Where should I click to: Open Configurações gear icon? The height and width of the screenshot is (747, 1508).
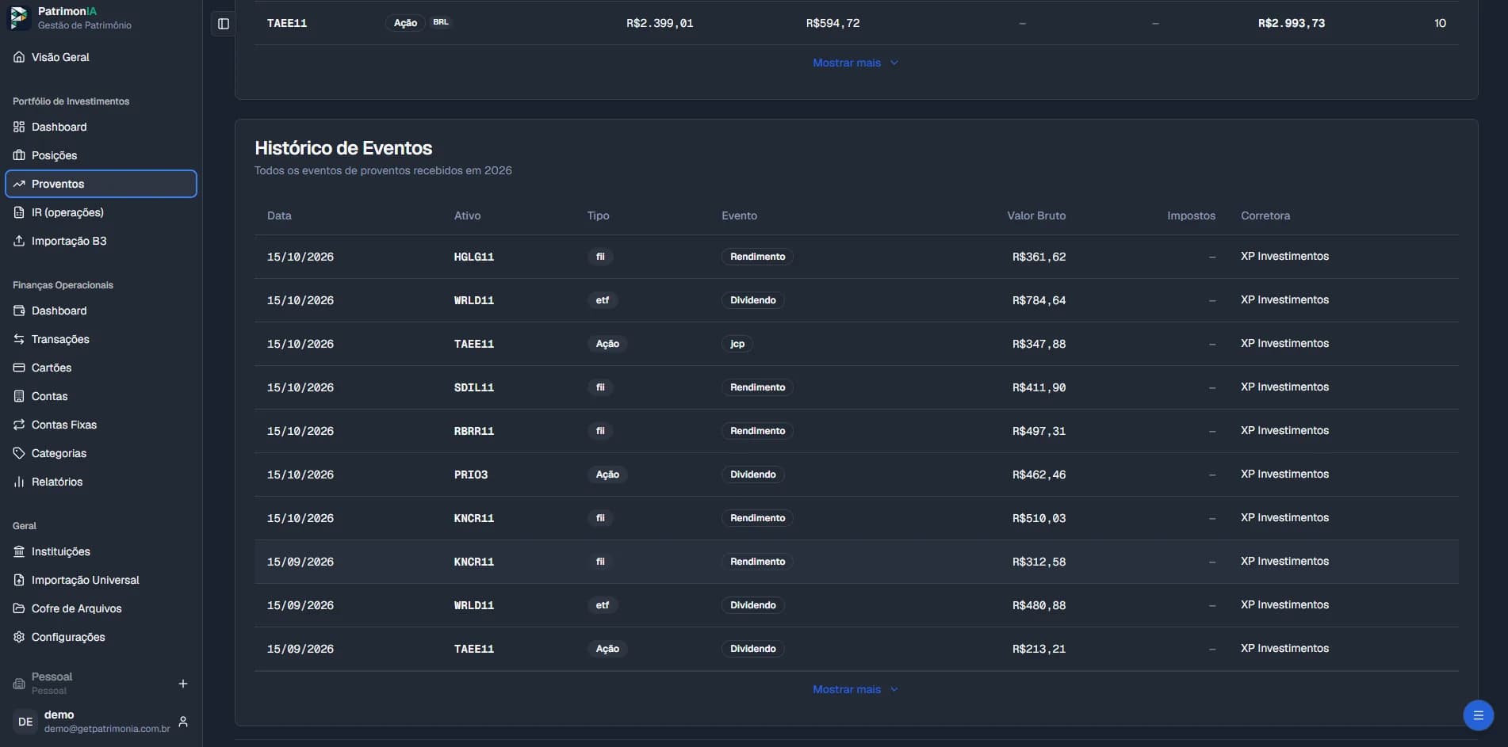tap(19, 637)
